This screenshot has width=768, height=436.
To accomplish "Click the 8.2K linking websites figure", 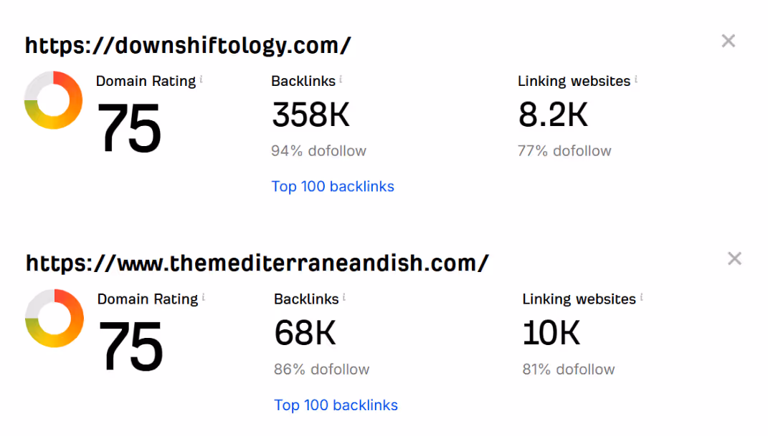I will [553, 115].
